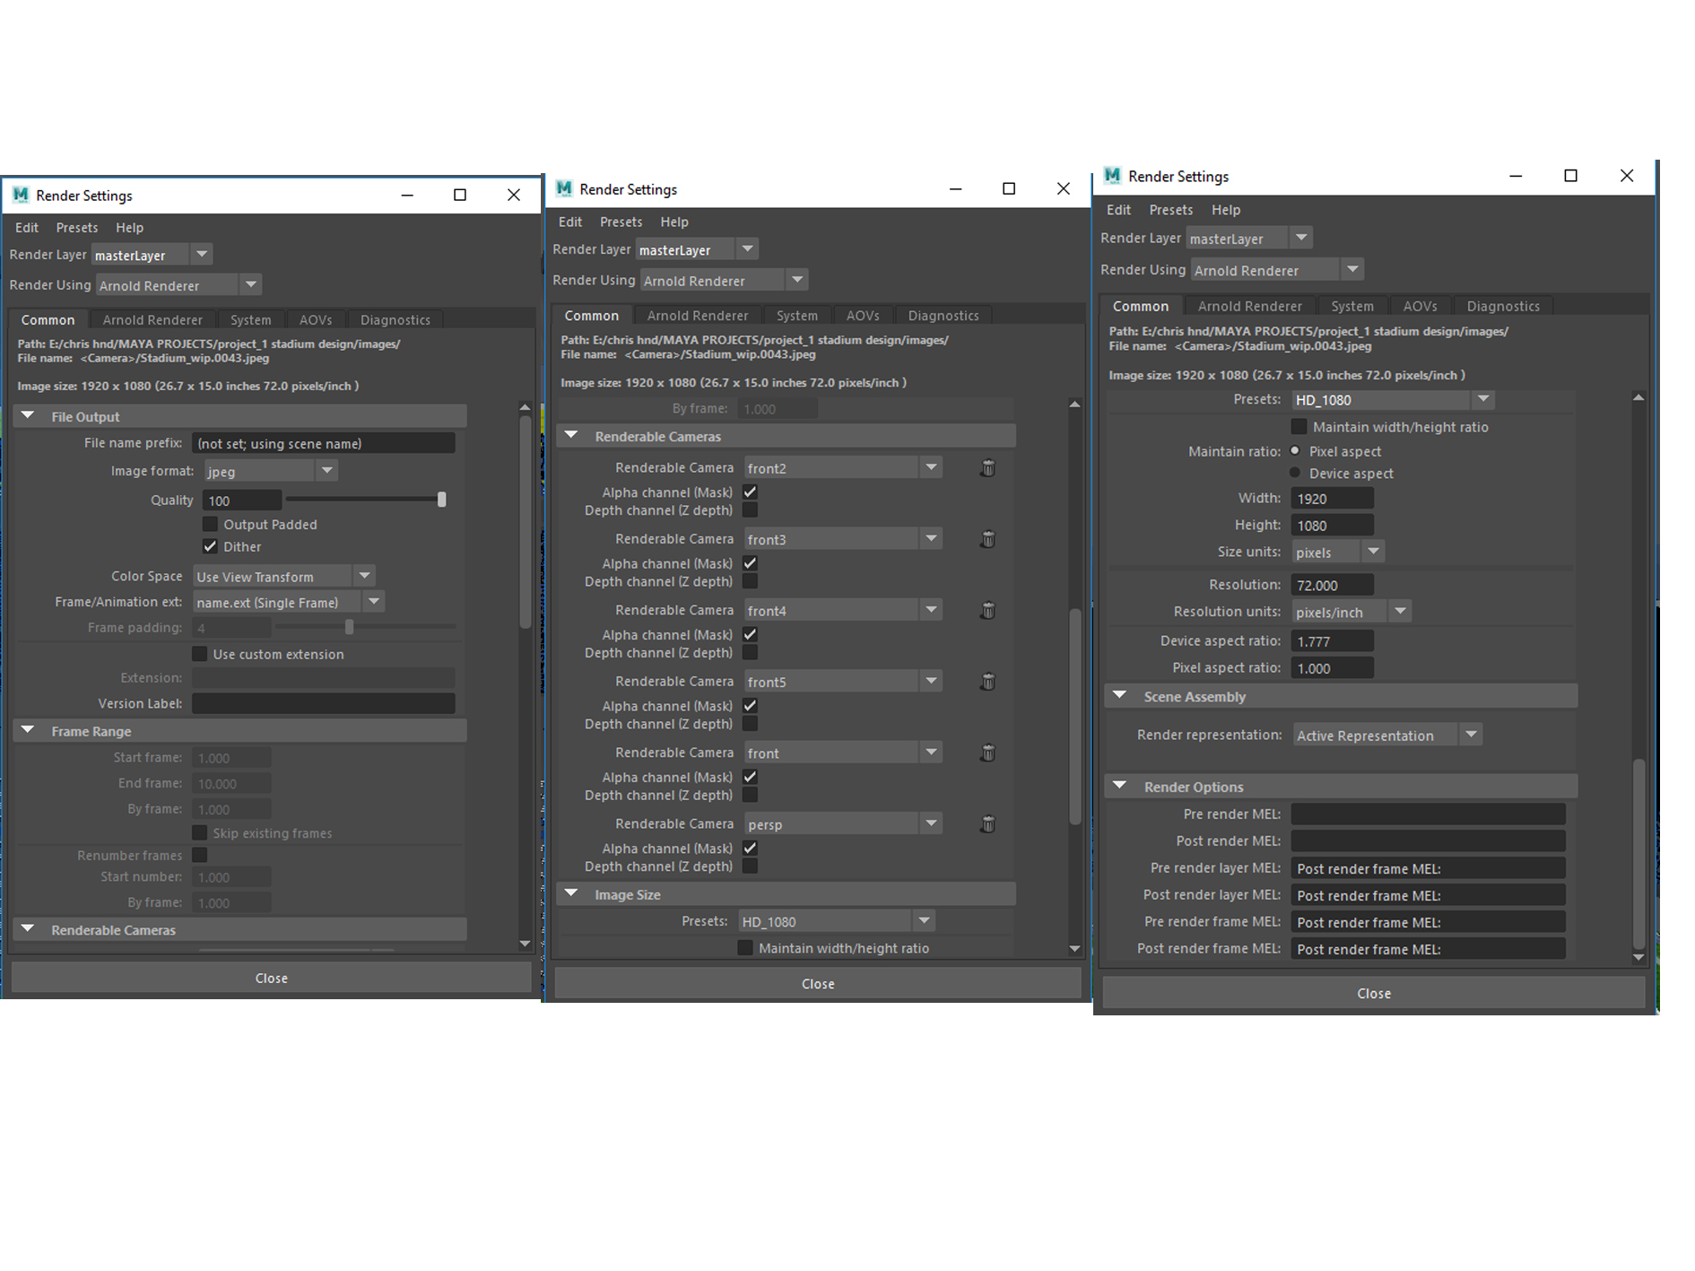Viewport: 1695px width, 1271px height.
Task: Collapse the Scene Assembly section
Action: click(x=1120, y=696)
